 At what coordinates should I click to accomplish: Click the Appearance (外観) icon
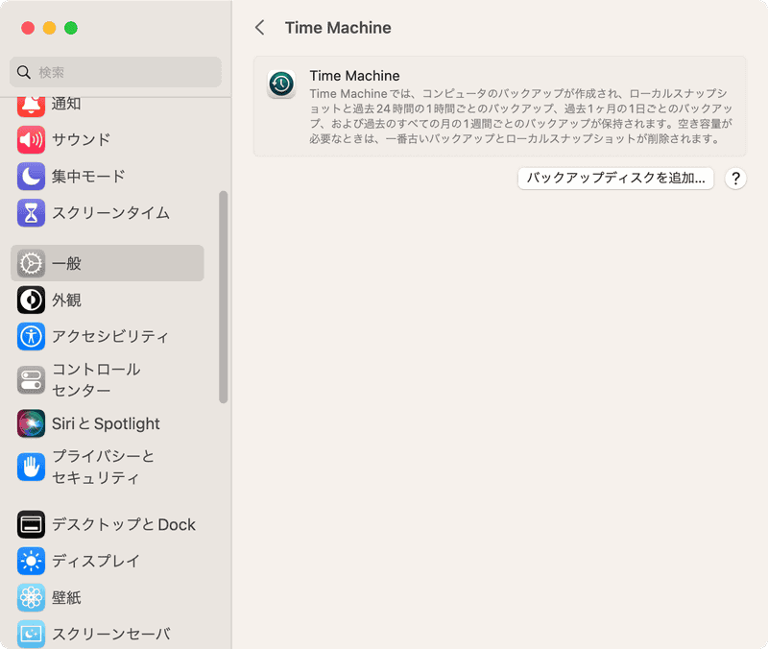pos(31,300)
